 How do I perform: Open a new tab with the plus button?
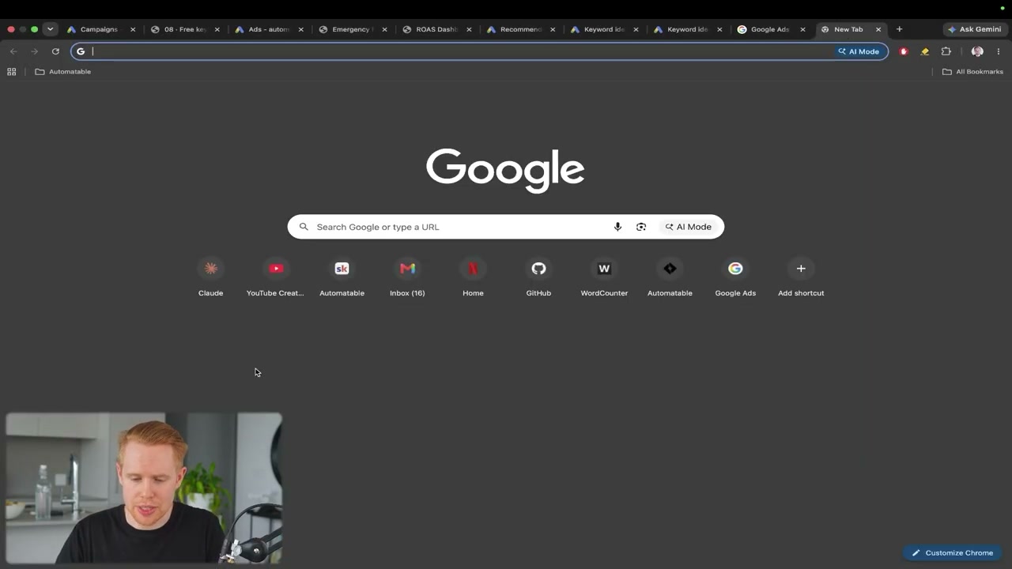click(899, 29)
